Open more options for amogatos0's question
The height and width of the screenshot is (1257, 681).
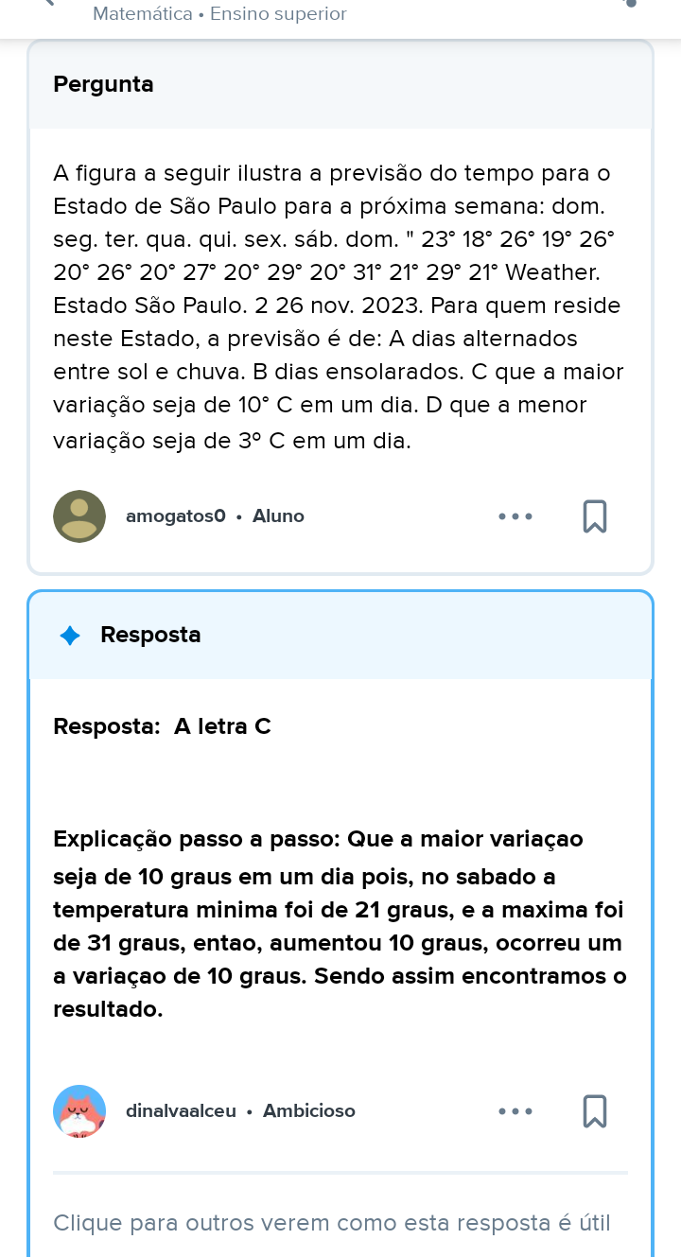pyautogui.click(x=515, y=516)
